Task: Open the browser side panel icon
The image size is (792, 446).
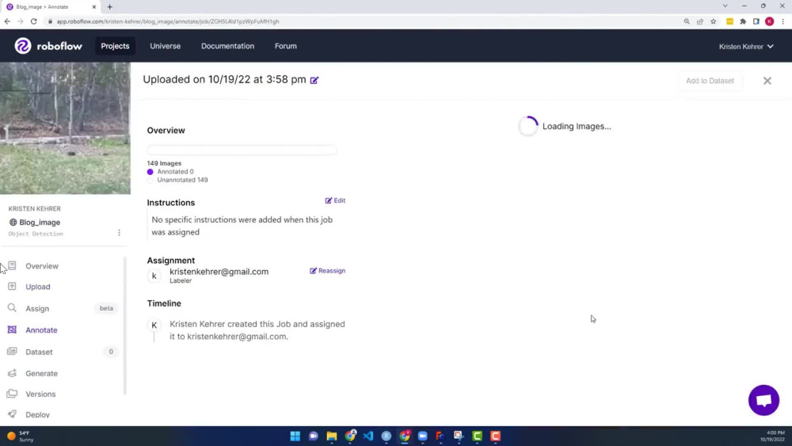Action: [756, 21]
